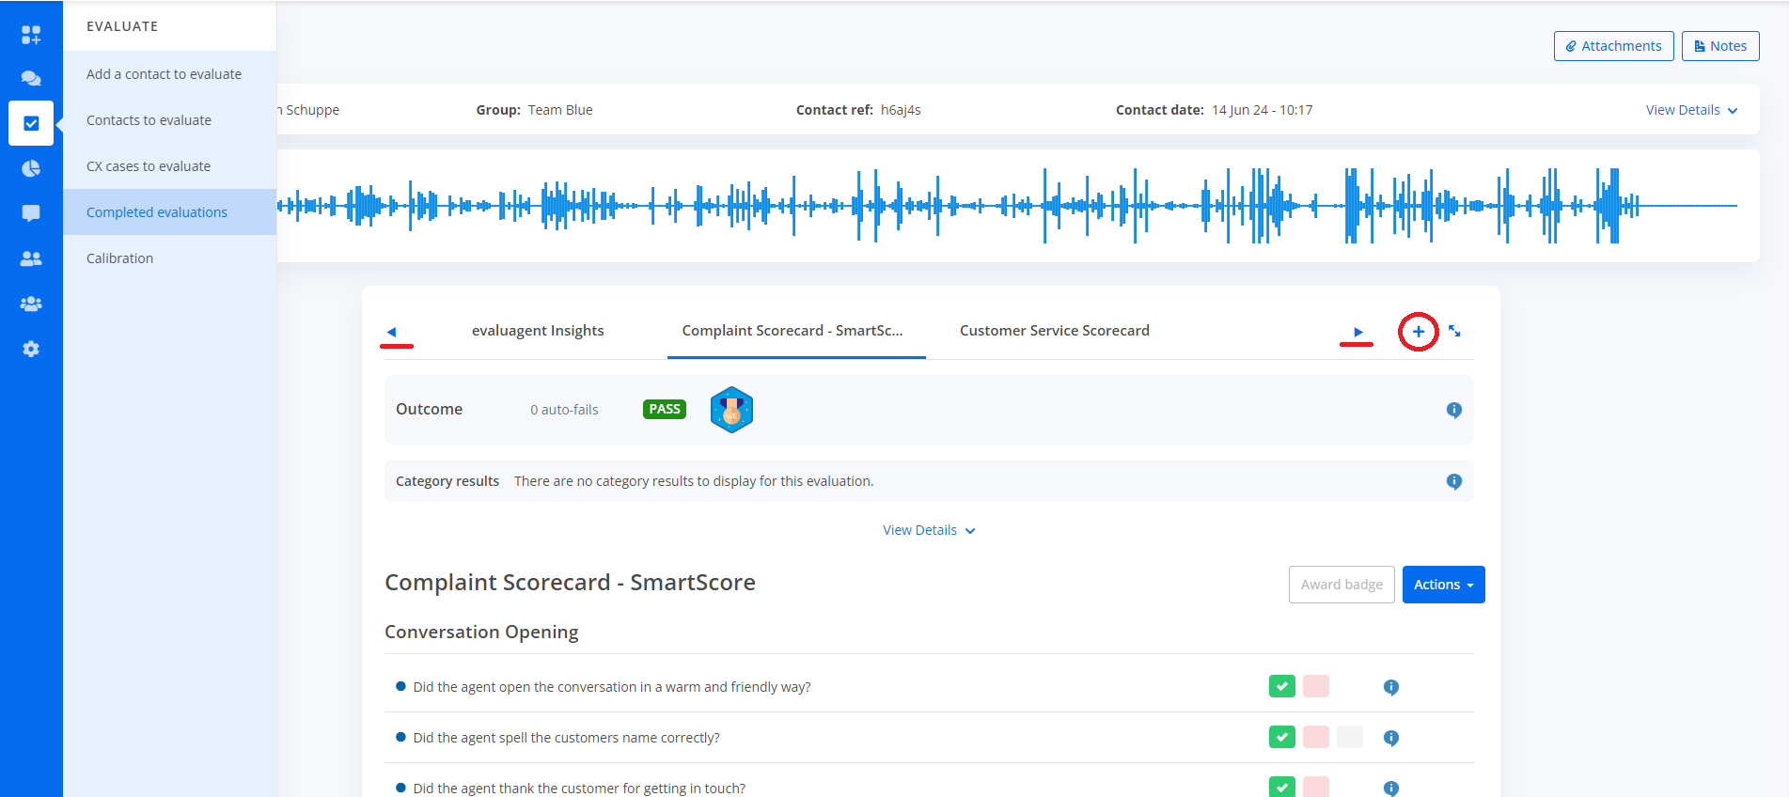Click the green PASS label
The width and height of the screenshot is (1789, 797).
[x=665, y=409]
